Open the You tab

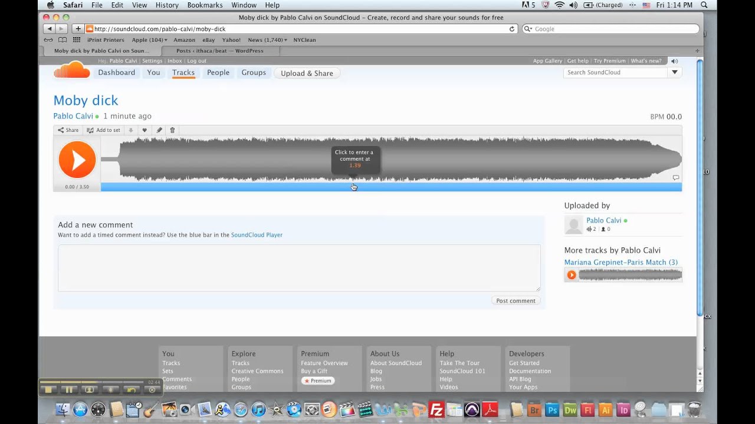(153, 72)
